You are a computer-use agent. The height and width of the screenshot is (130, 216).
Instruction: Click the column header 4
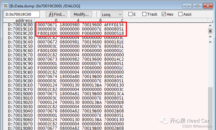[x=78, y=20]
